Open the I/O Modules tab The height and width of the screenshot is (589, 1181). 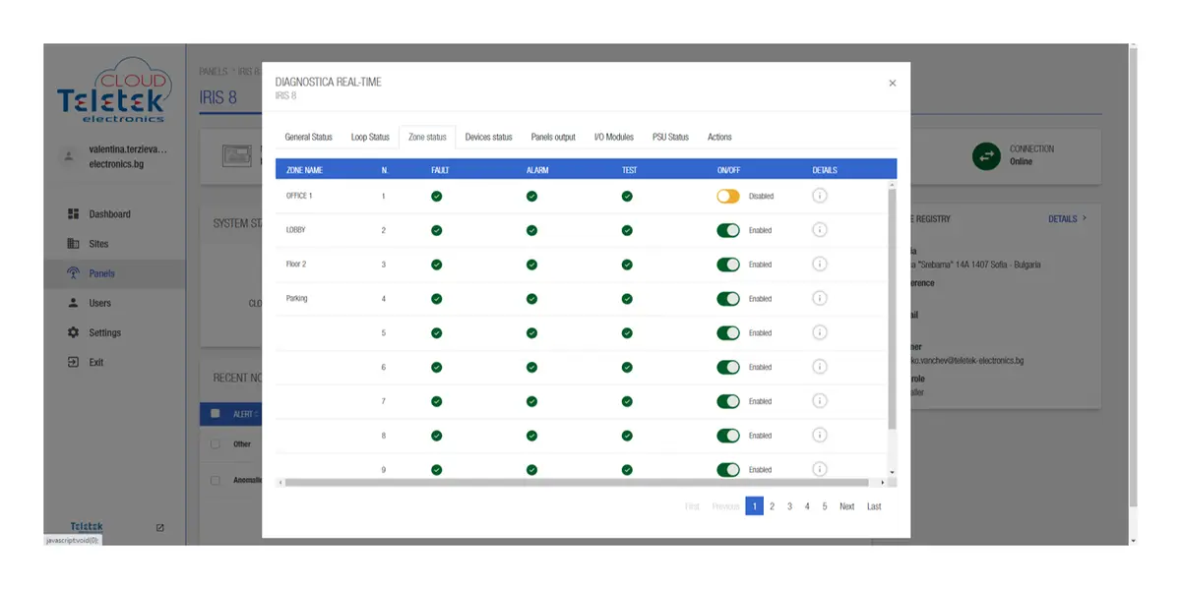pos(614,137)
